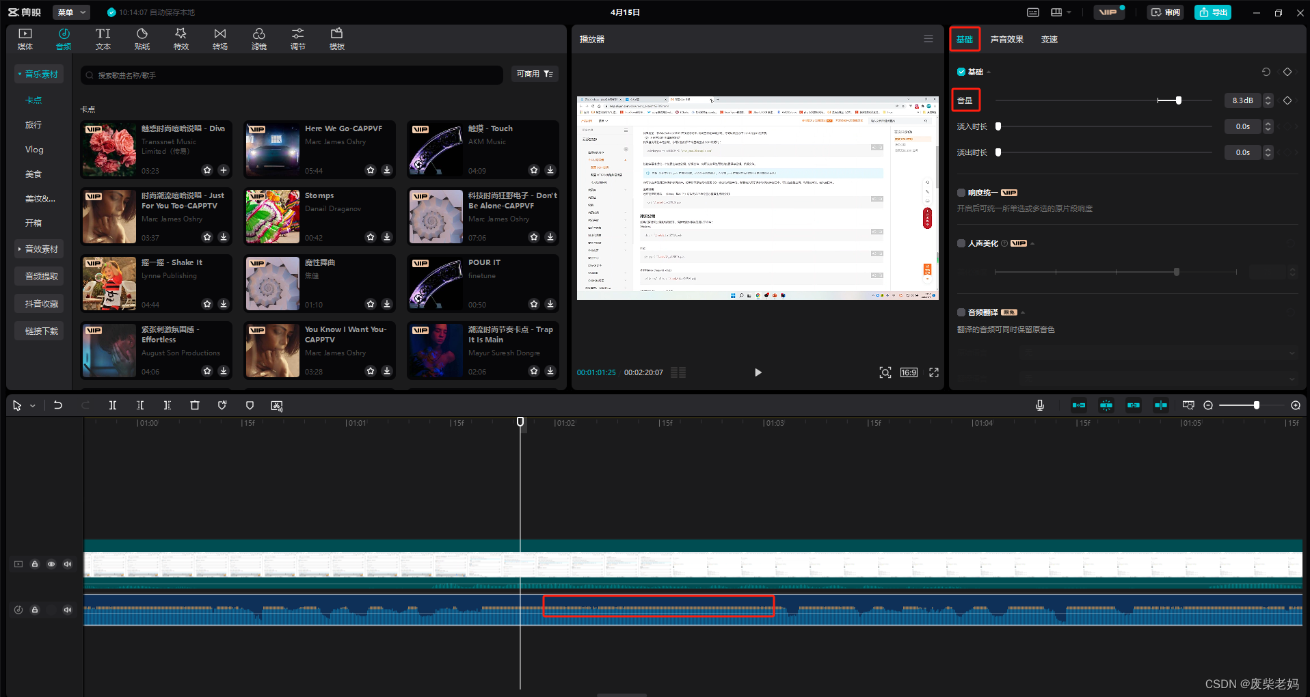Open the 贴纸 stickers panel
This screenshot has height=697, width=1310.
pyautogui.click(x=142, y=39)
